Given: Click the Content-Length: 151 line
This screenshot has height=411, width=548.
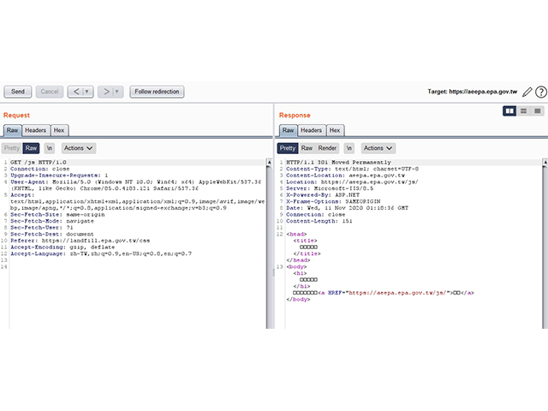Looking at the screenshot, I should point(319,221).
